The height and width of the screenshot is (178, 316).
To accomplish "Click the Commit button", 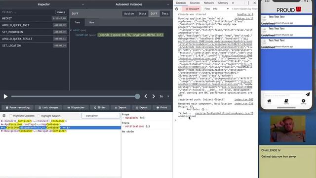I will (61, 12).
